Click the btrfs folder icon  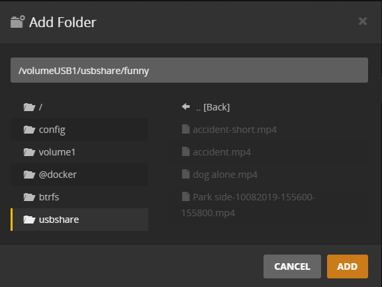30,197
